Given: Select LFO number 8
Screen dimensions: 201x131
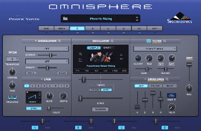Looking at the screenshot, I should [x=67, y=86].
